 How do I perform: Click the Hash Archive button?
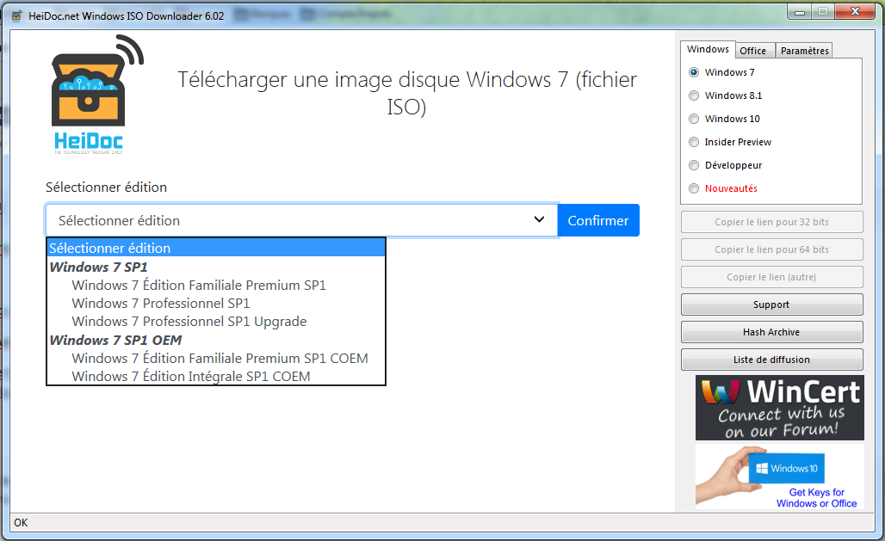771,332
